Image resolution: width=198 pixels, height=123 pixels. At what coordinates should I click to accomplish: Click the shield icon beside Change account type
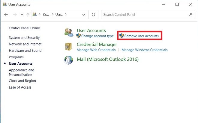pos(79,36)
